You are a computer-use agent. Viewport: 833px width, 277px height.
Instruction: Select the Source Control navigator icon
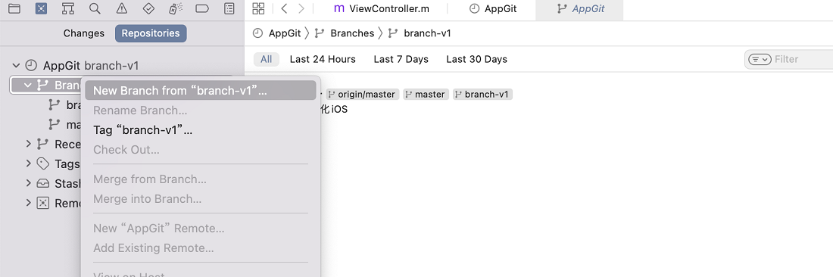[x=42, y=8]
